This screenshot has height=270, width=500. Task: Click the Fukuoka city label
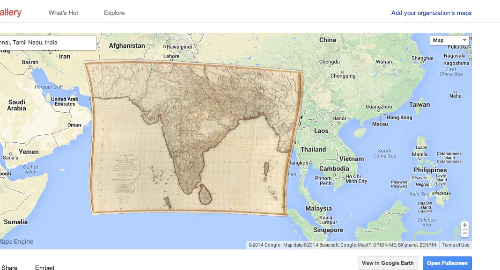(458, 47)
